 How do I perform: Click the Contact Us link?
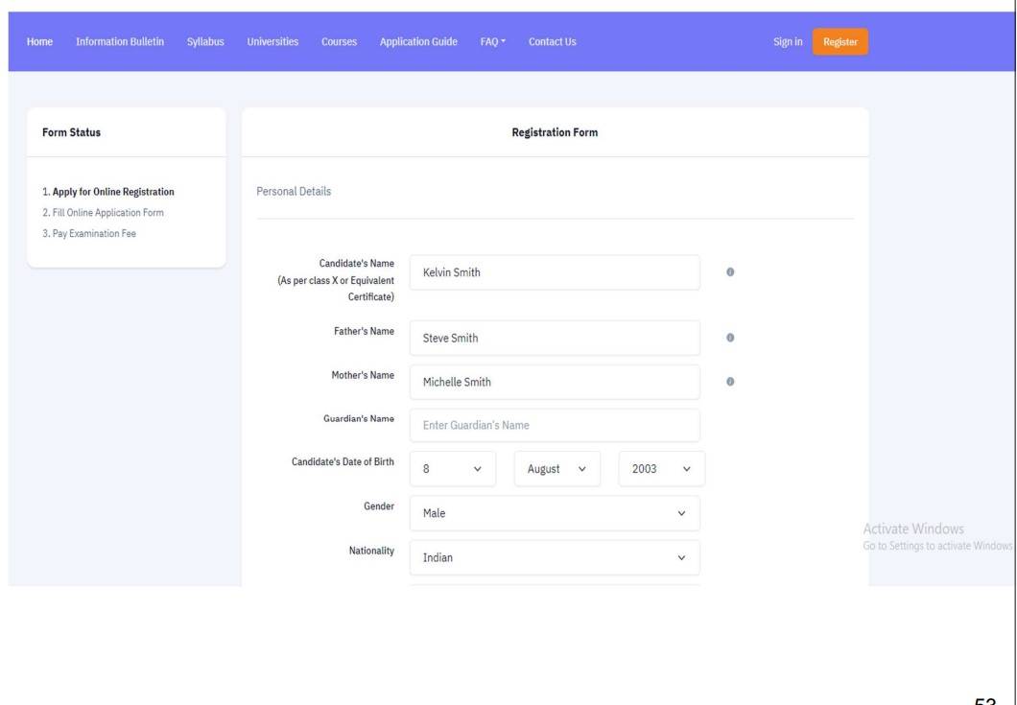tap(553, 41)
